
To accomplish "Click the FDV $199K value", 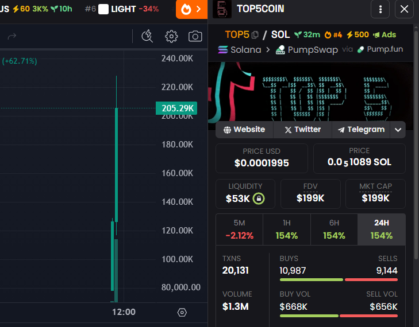I will (310, 198).
